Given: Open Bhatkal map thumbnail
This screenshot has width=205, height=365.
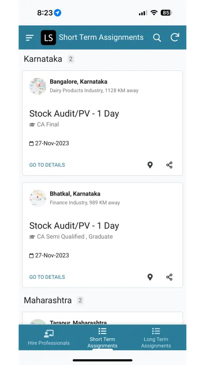Looking at the screenshot, I should click(x=38, y=198).
